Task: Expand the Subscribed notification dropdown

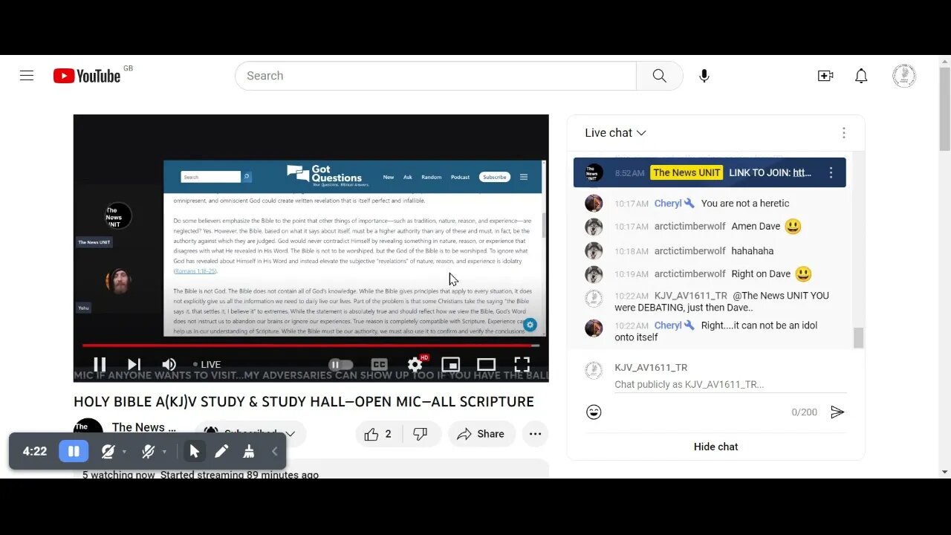Action: 250,434
